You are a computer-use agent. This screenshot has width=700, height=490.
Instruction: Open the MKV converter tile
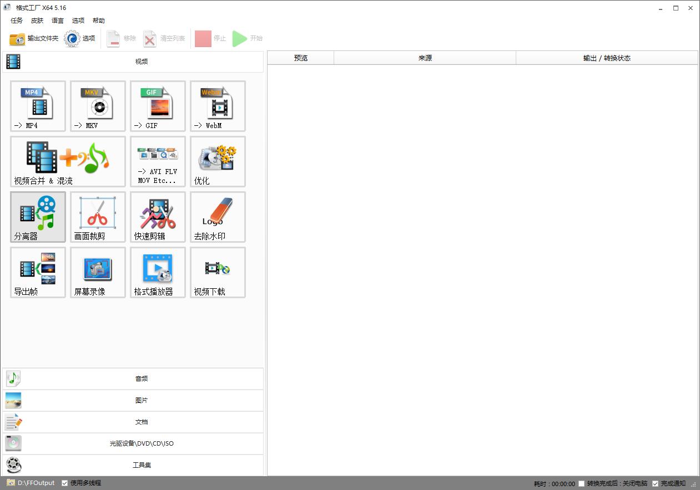98,106
